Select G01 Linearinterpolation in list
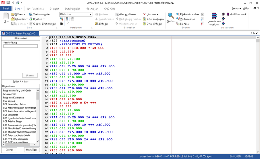Image resolution: width=260 pixels, height=159 pixels. (14, 104)
